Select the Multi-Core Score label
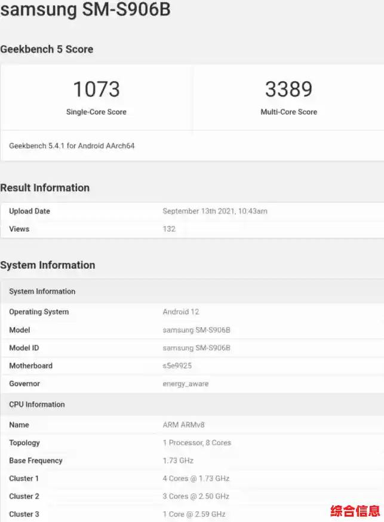 click(288, 112)
